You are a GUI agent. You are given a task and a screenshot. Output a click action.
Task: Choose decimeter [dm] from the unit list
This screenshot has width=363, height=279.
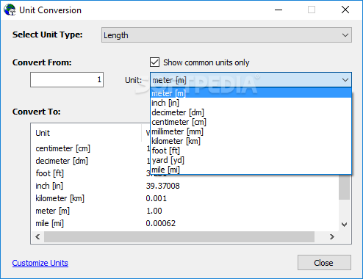(251, 112)
